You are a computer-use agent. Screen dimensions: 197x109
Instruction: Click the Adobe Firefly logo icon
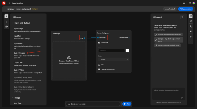(4, 3)
